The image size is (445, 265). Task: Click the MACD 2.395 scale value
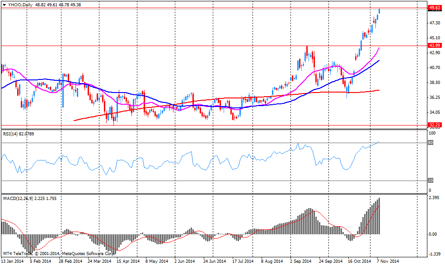(434, 198)
